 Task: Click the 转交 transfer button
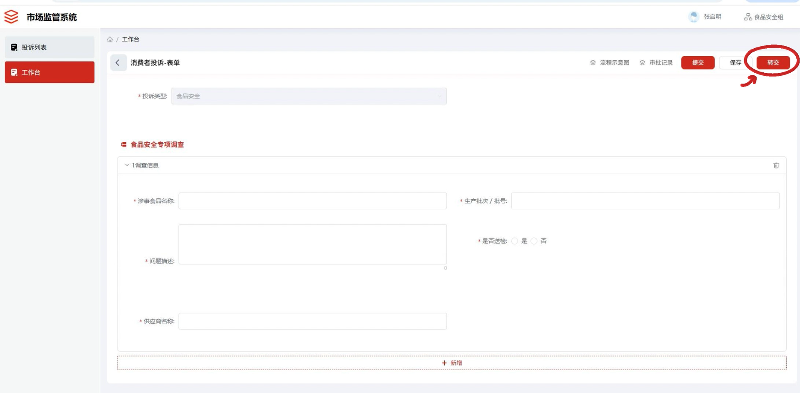773,63
